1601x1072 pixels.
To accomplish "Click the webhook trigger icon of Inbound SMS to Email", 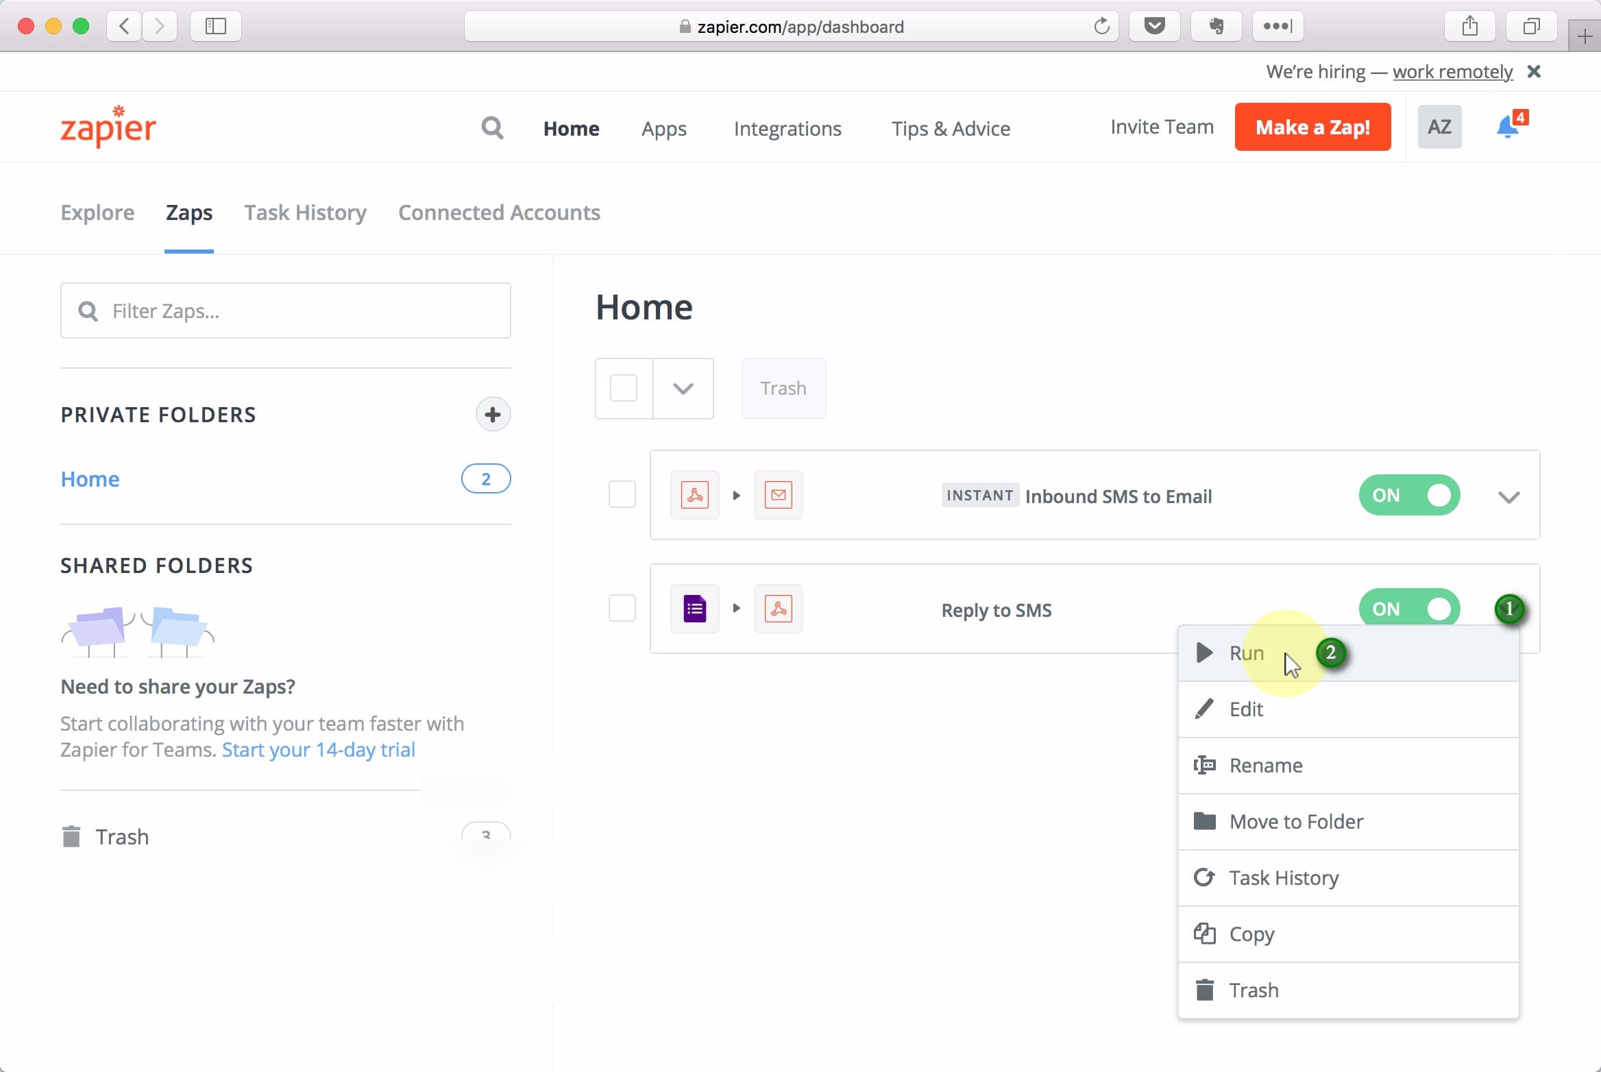I will coord(694,495).
